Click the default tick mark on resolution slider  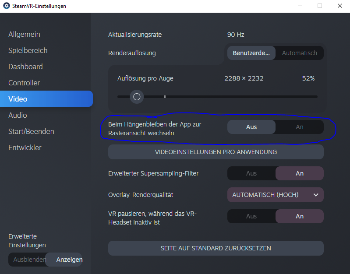click(x=165, y=97)
